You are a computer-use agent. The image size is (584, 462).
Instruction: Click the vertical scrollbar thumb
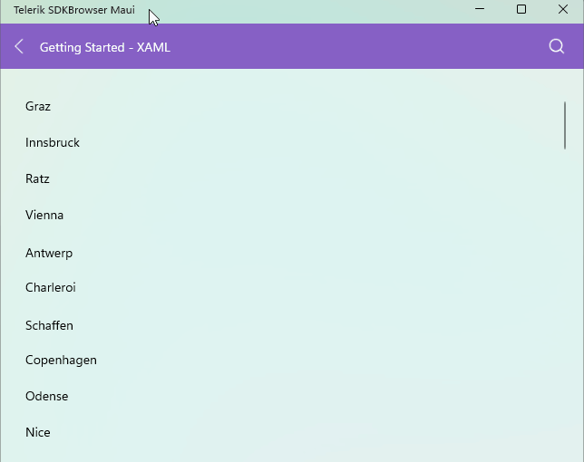tap(565, 125)
